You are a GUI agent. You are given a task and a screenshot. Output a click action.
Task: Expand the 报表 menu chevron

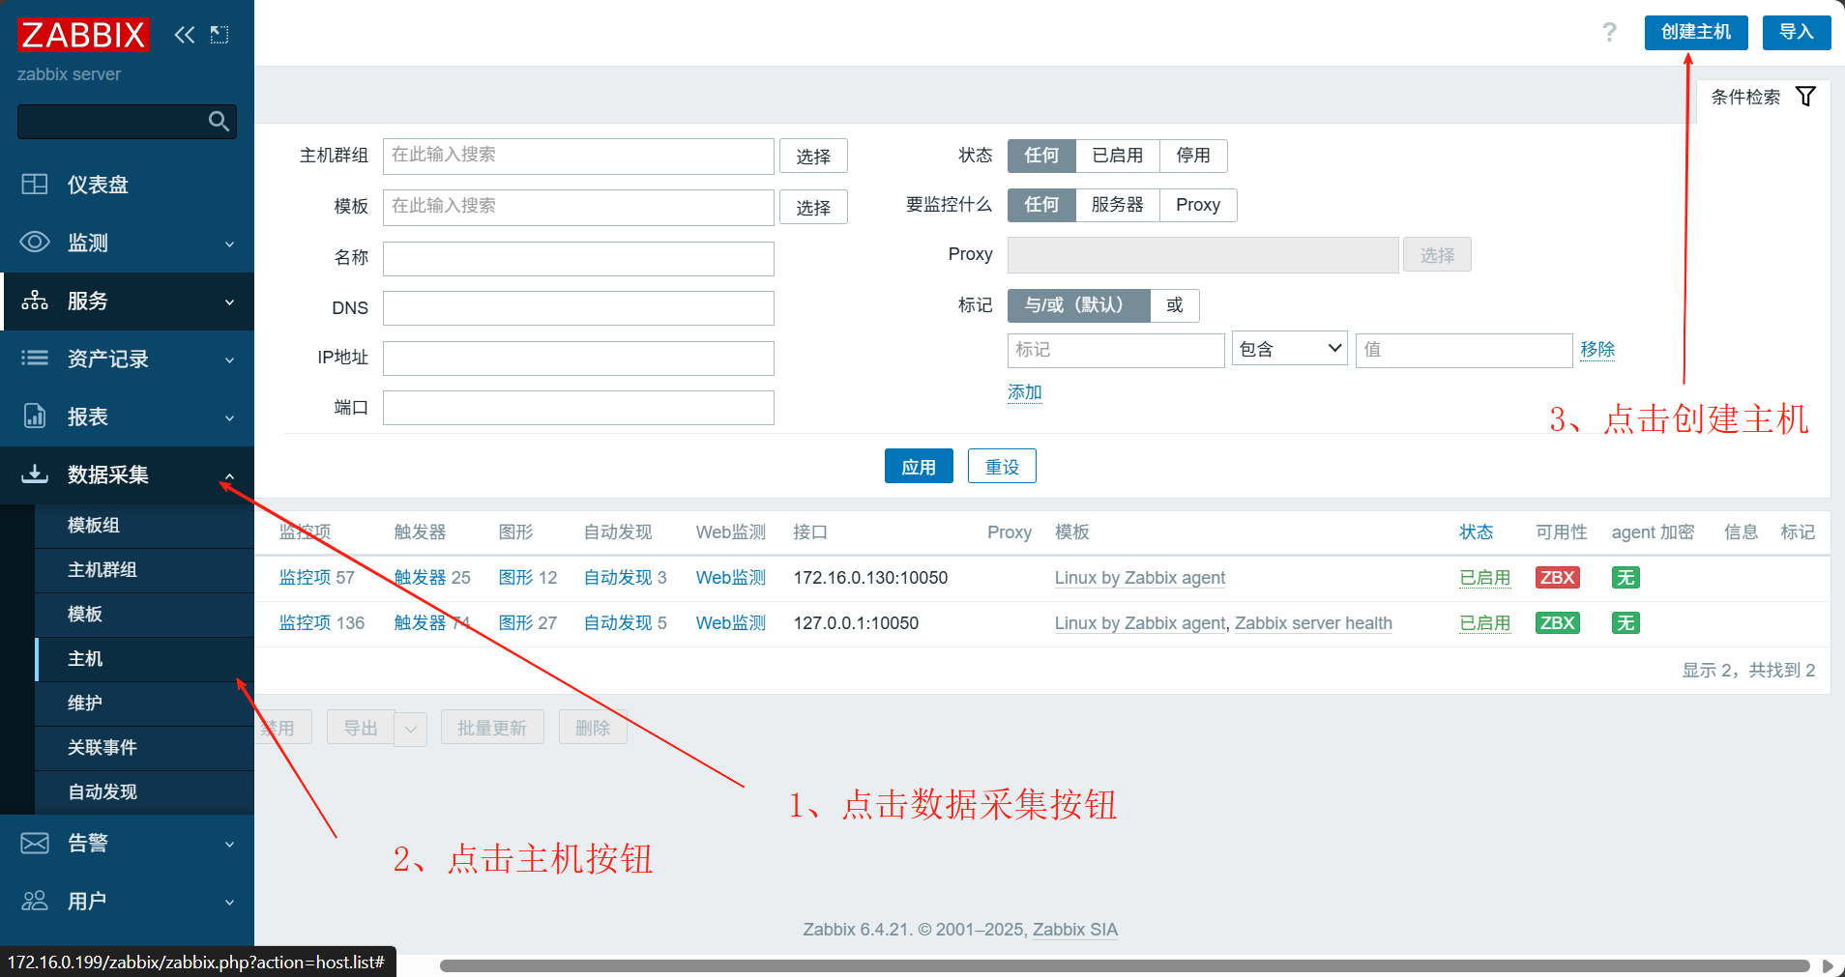point(229,417)
